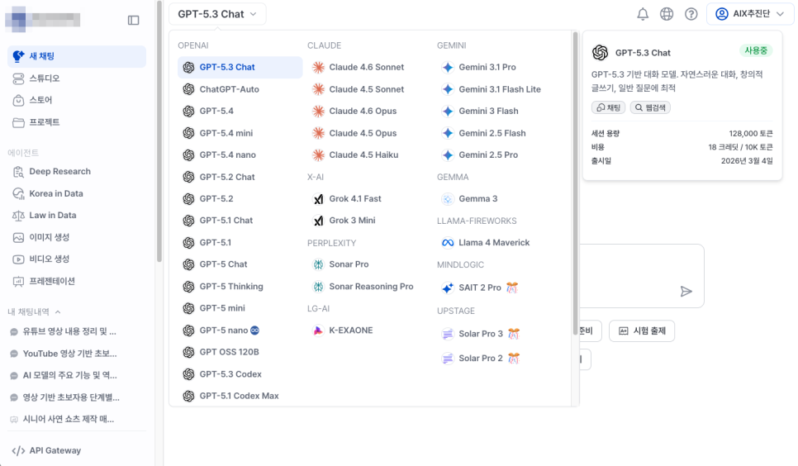798x466 pixels.
Task: Click the send arrow icon
Action: (x=686, y=292)
